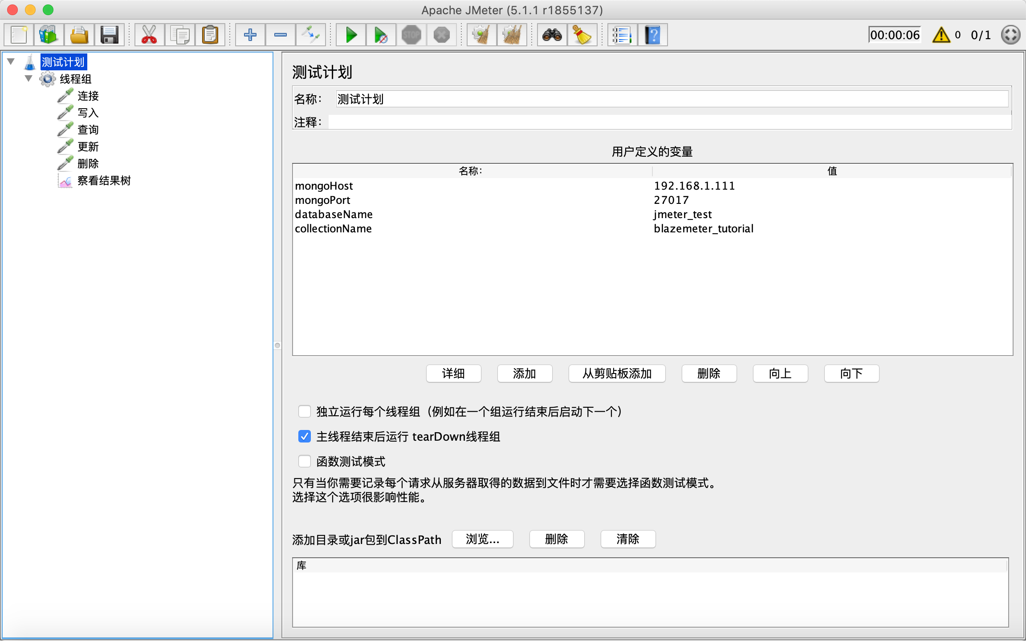Click the 192.168.1.111 value cell
Viewport: 1026px width, 641px height.
832,186
